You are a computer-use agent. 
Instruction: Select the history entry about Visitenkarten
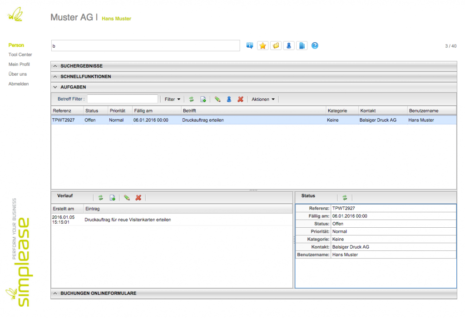tap(128, 220)
